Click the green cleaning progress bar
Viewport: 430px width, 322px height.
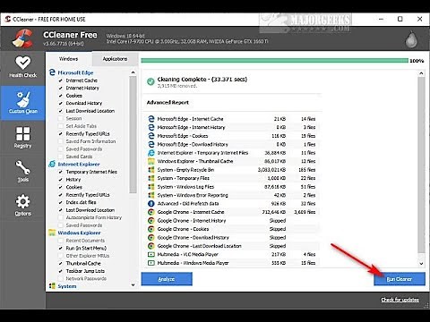tap(274, 61)
